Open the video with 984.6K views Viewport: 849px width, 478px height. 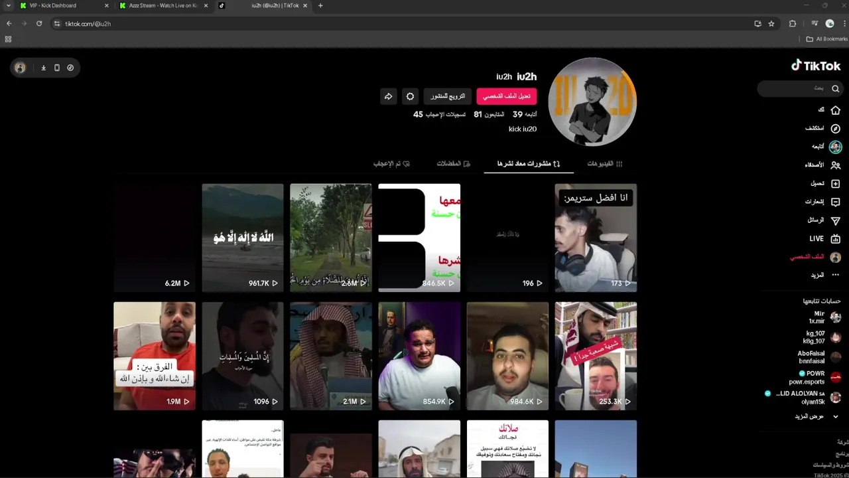tap(507, 356)
